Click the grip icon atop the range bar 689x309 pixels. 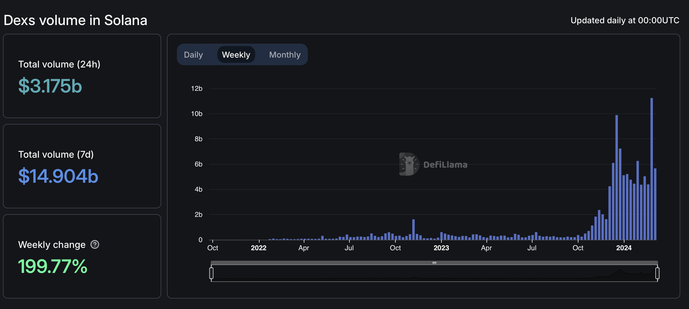[x=434, y=263]
